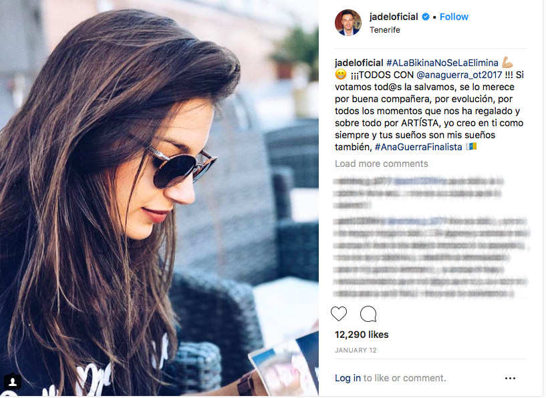546x398 pixels.
Task: Open hashtag #ALaBikinaNoSeLaElimina
Action: 442,63
